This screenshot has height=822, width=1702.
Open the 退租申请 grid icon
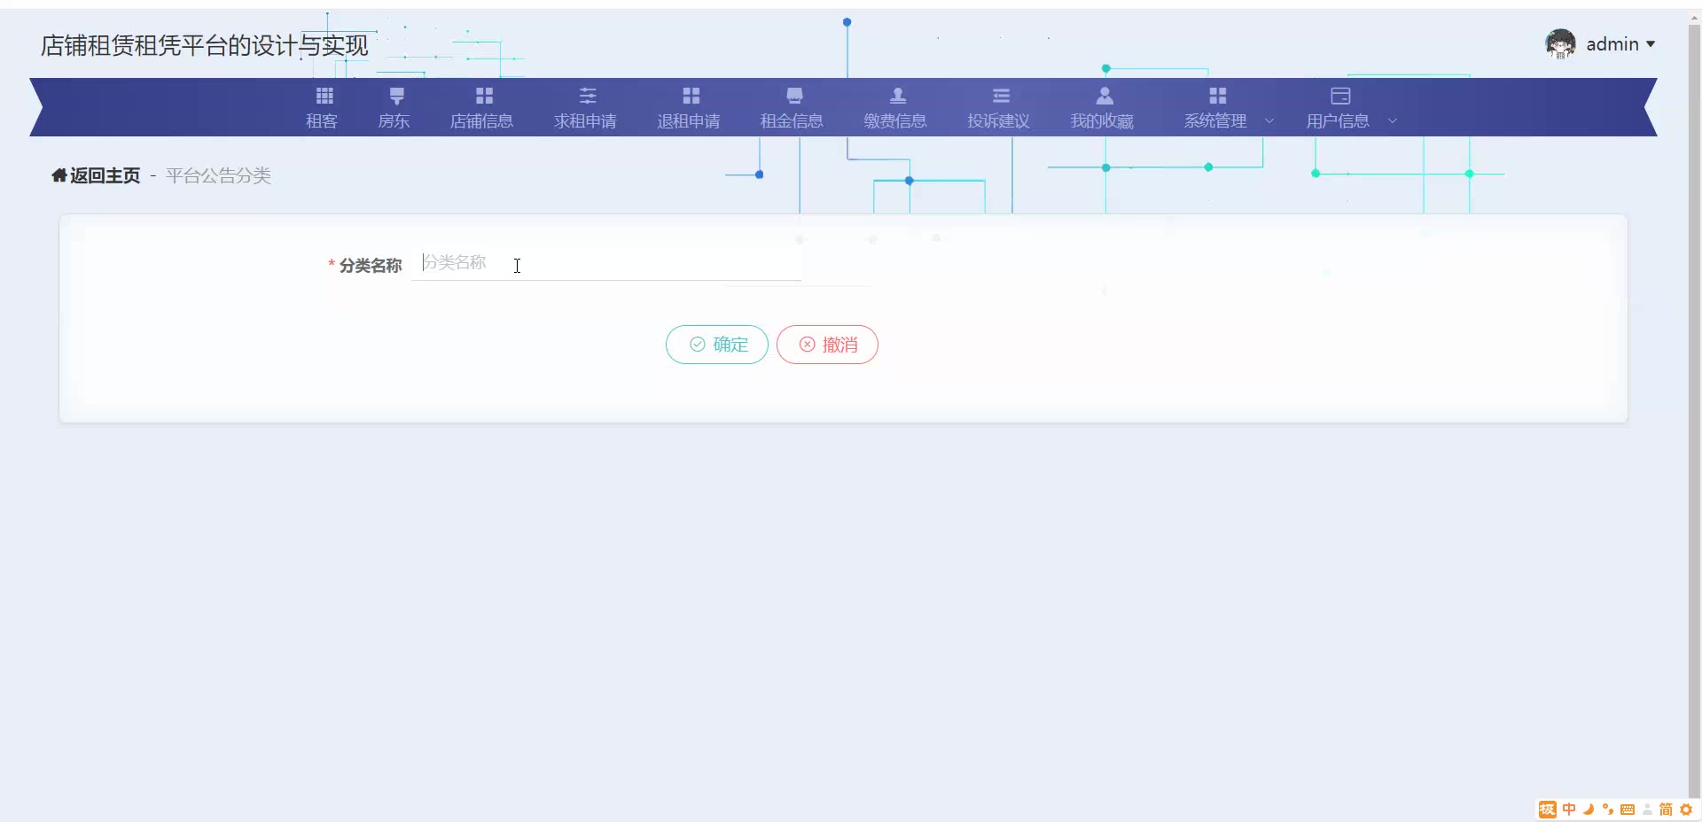[x=691, y=96]
